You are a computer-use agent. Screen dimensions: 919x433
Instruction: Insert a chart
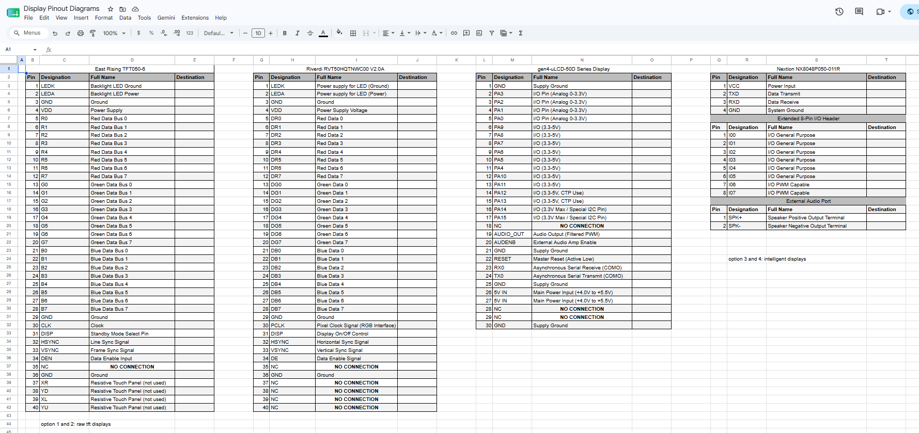[479, 33]
